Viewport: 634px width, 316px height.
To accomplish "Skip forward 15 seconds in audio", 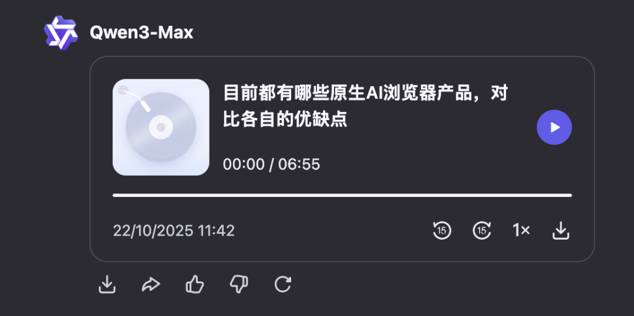I will [482, 230].
